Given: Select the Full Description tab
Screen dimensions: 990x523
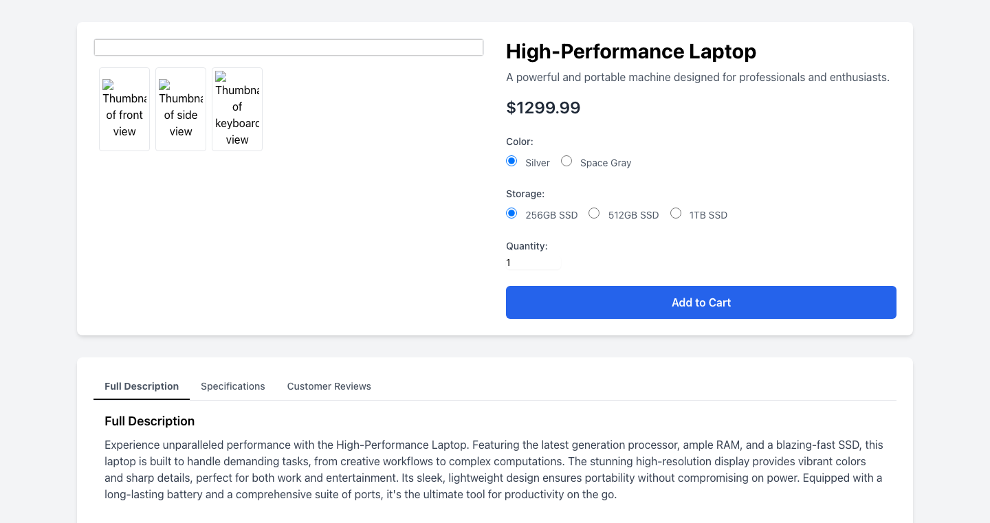Looking at the screenshot, I should pyautogui.click(x=141, y=386).
